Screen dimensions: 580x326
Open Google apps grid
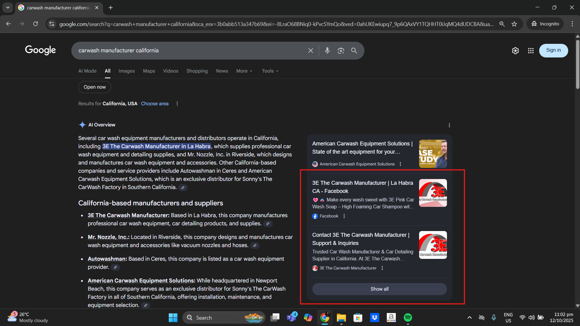pos(531,51)
